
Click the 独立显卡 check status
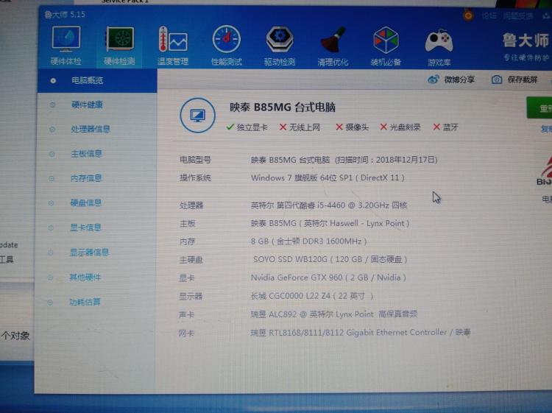[247, 127]
